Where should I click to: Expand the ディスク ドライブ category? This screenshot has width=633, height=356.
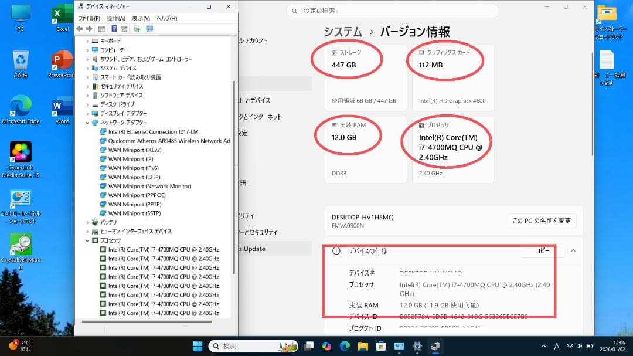[88, 104]
